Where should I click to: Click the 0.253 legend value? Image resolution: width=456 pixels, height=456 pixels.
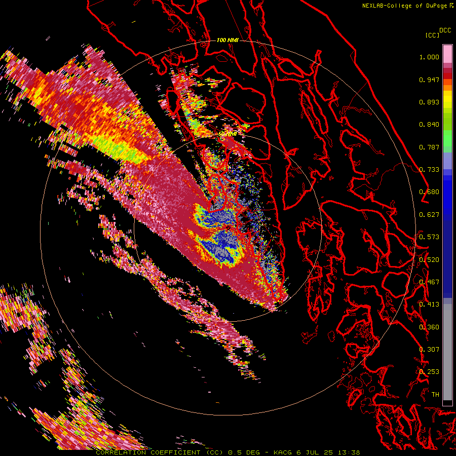pos(429,372)
